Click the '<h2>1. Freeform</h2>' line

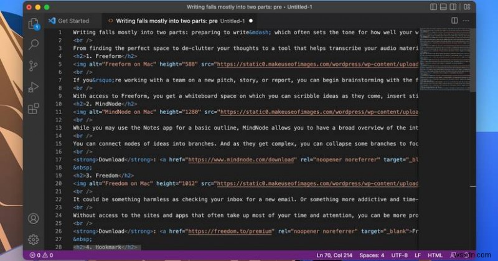coord(105,56)
